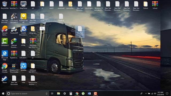
Task: Open the Windows Start menu
Action: (x=3, y=94)
